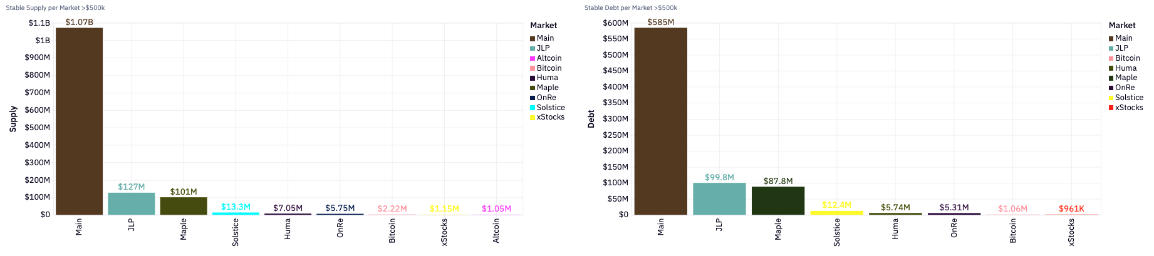Toggle Altcoin series in Supply chart legend
Screen dimensions: 1154x256
[549, 58]
